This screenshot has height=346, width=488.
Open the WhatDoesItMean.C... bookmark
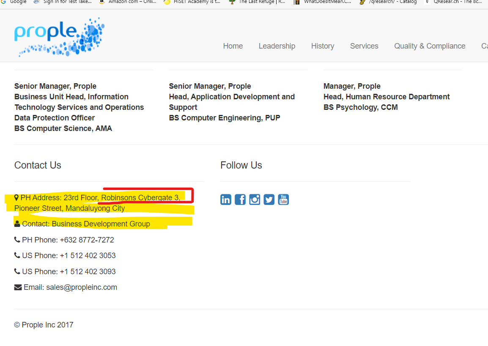click(x=322, y=2)
